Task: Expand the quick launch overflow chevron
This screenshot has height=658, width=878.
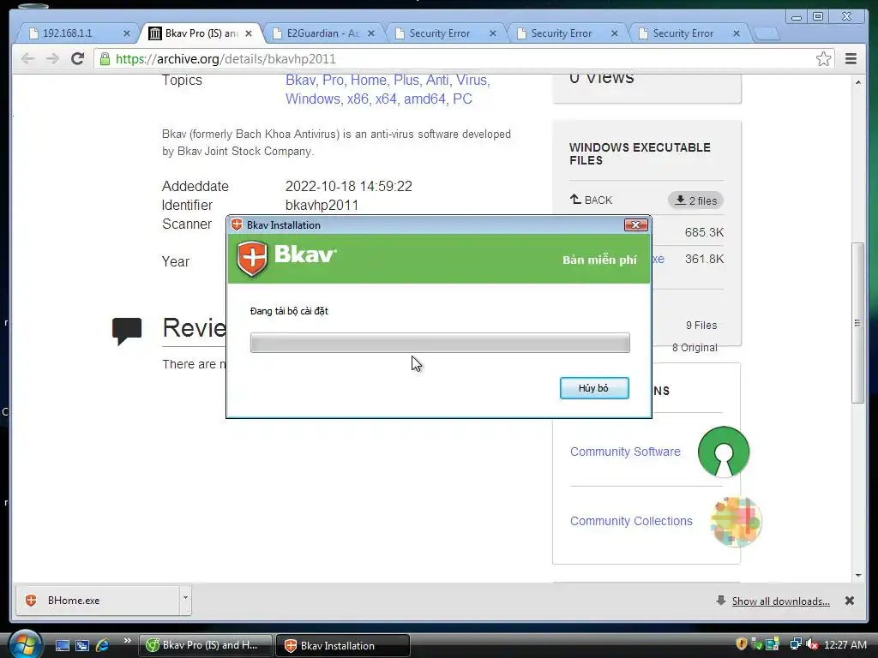Action: 128,641
